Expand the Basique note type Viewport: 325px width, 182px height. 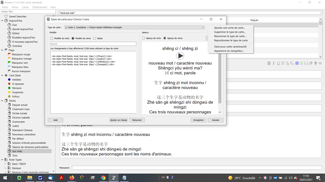[5, 168]
